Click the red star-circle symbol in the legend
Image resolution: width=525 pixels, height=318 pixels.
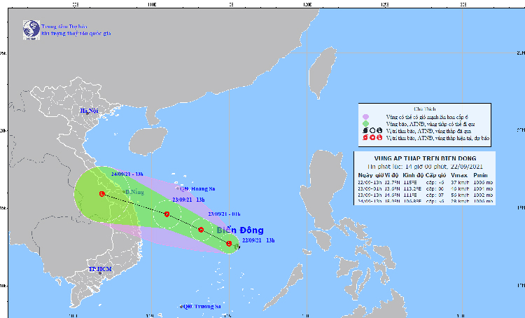(372, 138)
